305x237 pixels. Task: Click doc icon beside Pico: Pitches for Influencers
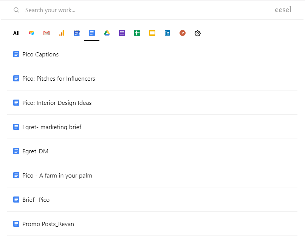pyautogui.click(x=16, y=78)
